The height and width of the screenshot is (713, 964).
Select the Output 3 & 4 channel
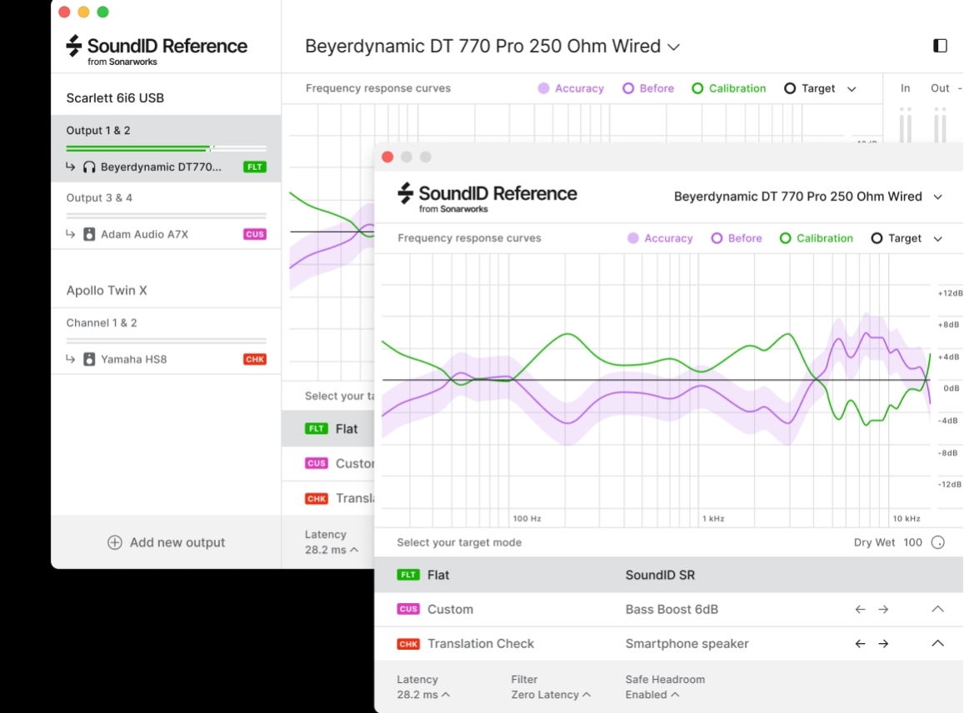[x=99, y=198]
